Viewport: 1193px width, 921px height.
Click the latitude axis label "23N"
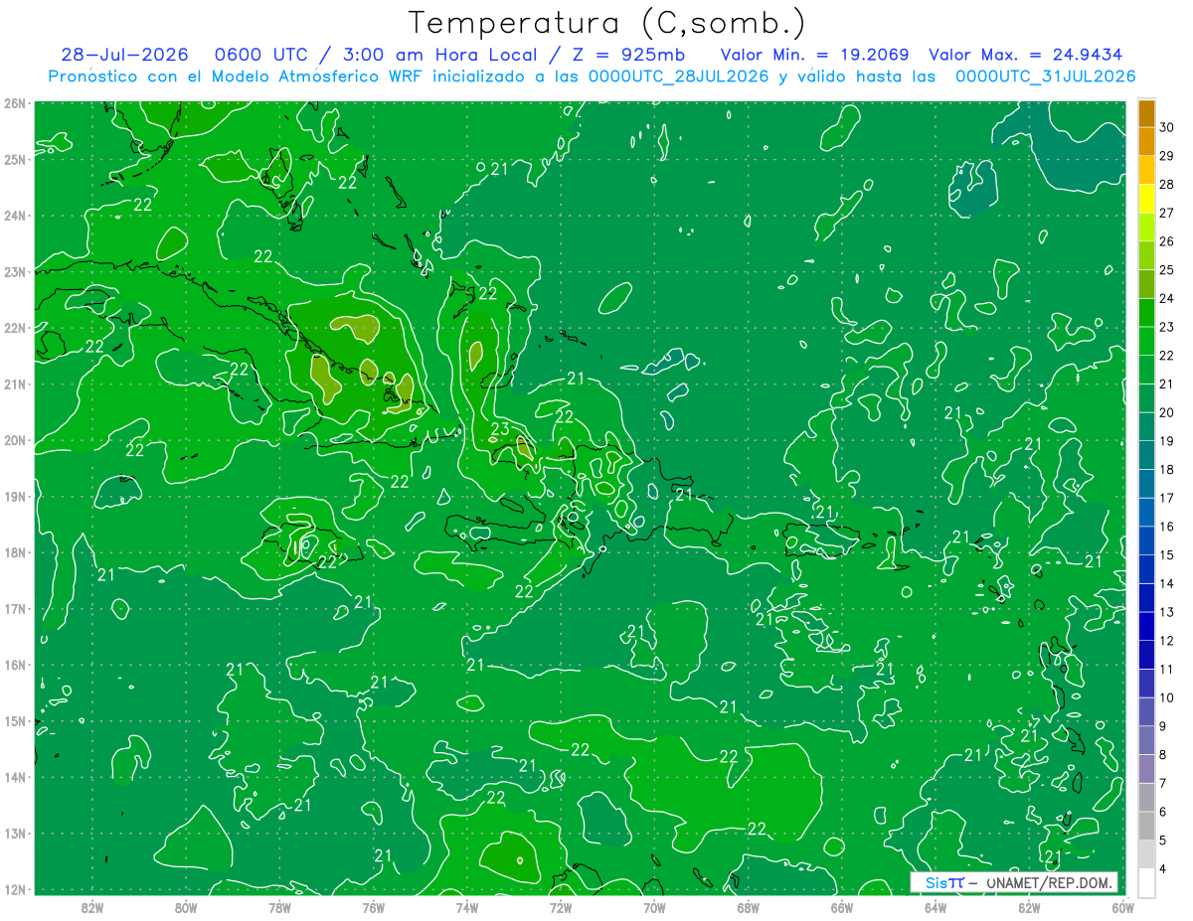(14, 271)
